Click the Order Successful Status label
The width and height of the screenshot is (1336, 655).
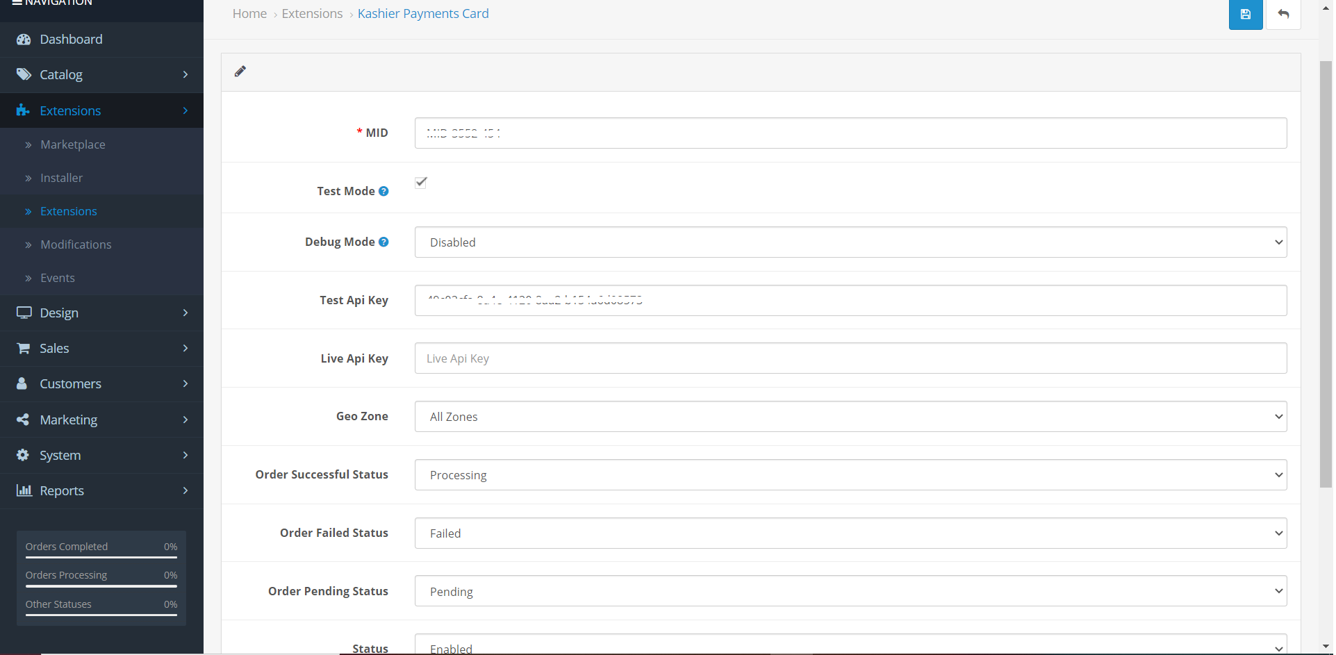click(x=322, y=474)
